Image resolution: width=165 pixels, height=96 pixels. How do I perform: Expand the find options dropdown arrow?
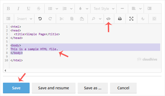(x=100, y=19)
